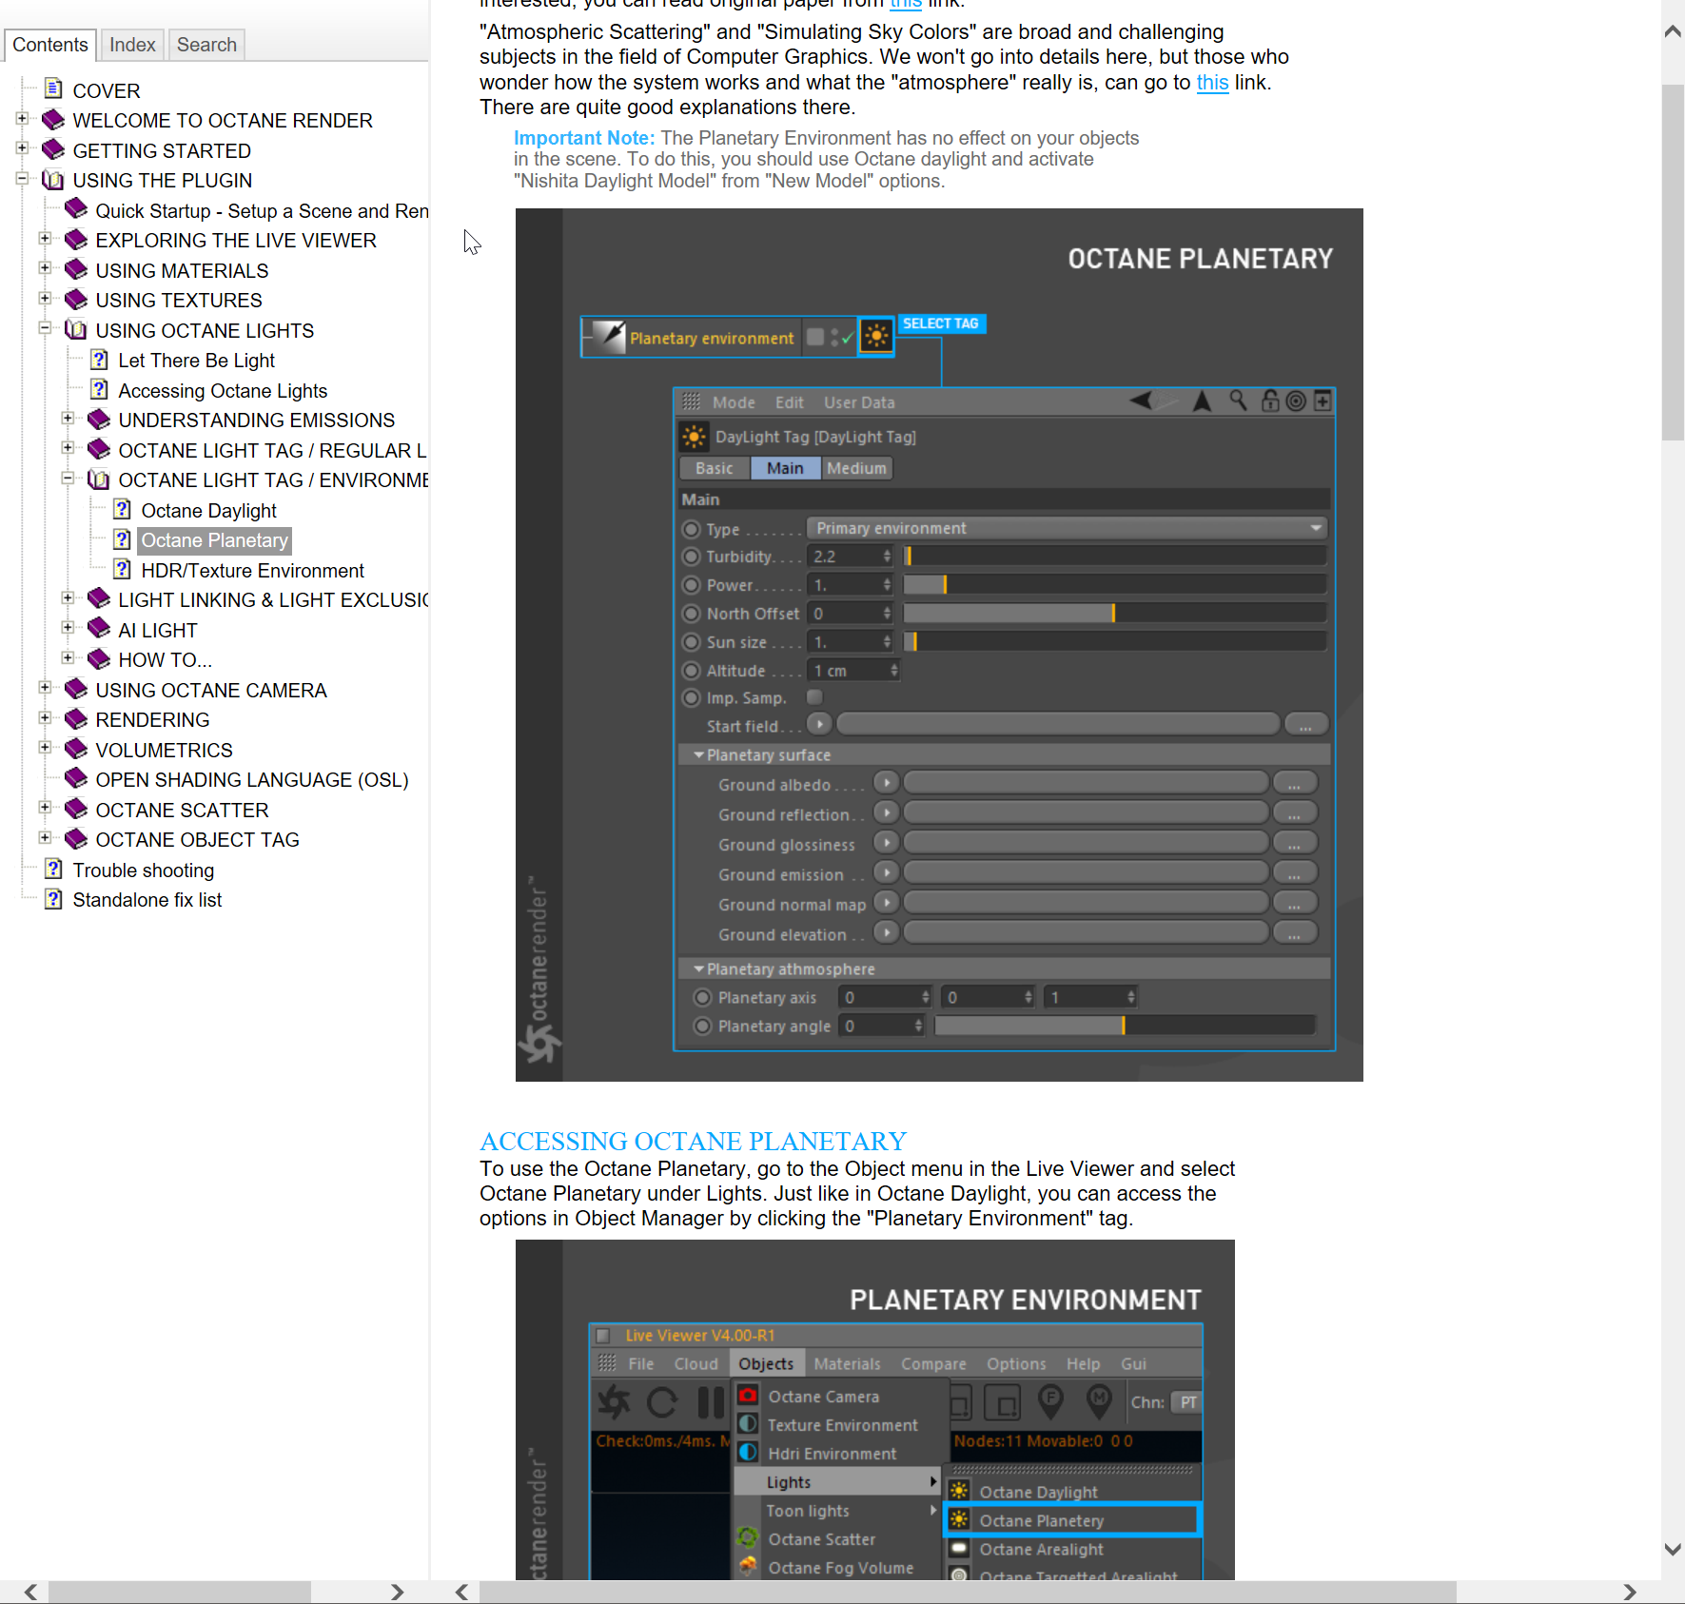Collapse the USING OCTANE LIGHTS node

coord(45,328)
